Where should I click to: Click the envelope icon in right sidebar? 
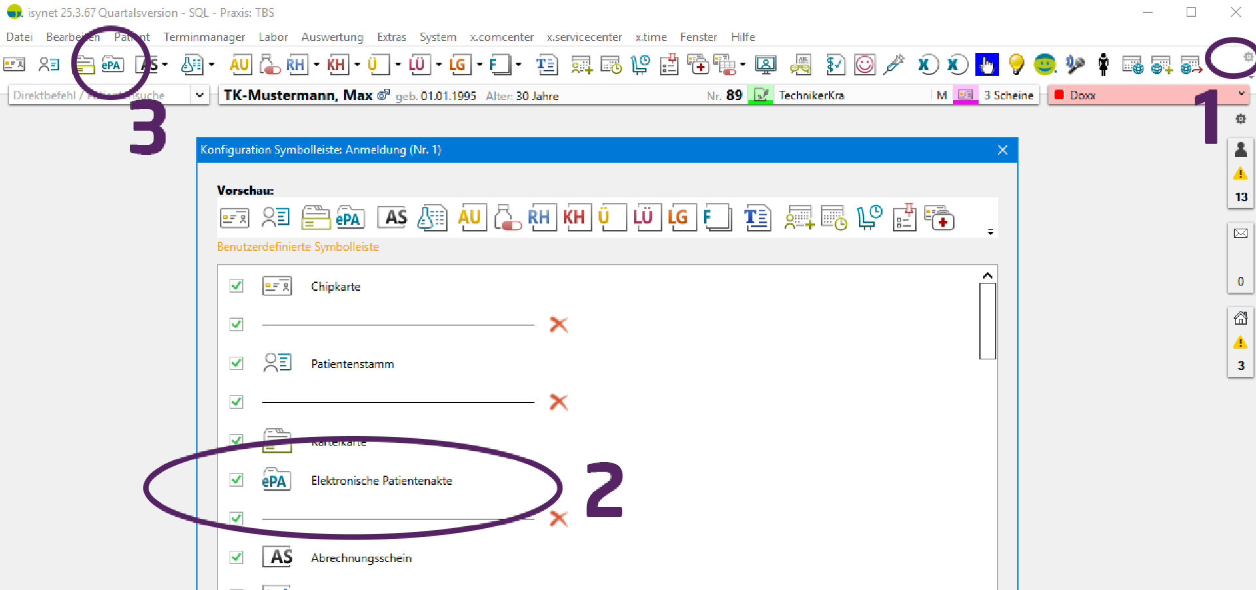coord(1240,234)
